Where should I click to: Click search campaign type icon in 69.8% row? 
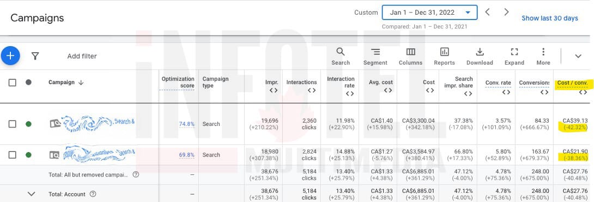pos(54,155)
